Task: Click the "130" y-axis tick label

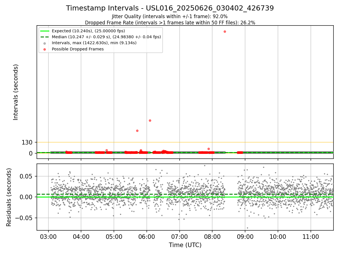Action: [27, 143]
